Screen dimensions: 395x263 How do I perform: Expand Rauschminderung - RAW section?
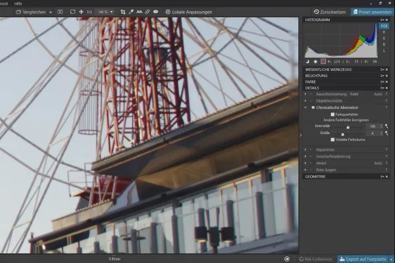click(305, 94)
